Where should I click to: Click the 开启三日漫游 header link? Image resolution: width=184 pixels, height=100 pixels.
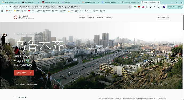coord(163,17)
